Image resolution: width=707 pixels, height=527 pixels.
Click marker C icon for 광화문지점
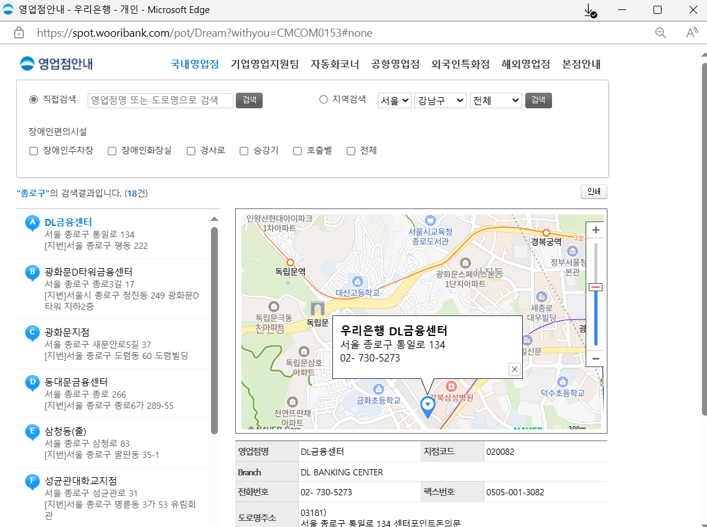tap(32, 333)
